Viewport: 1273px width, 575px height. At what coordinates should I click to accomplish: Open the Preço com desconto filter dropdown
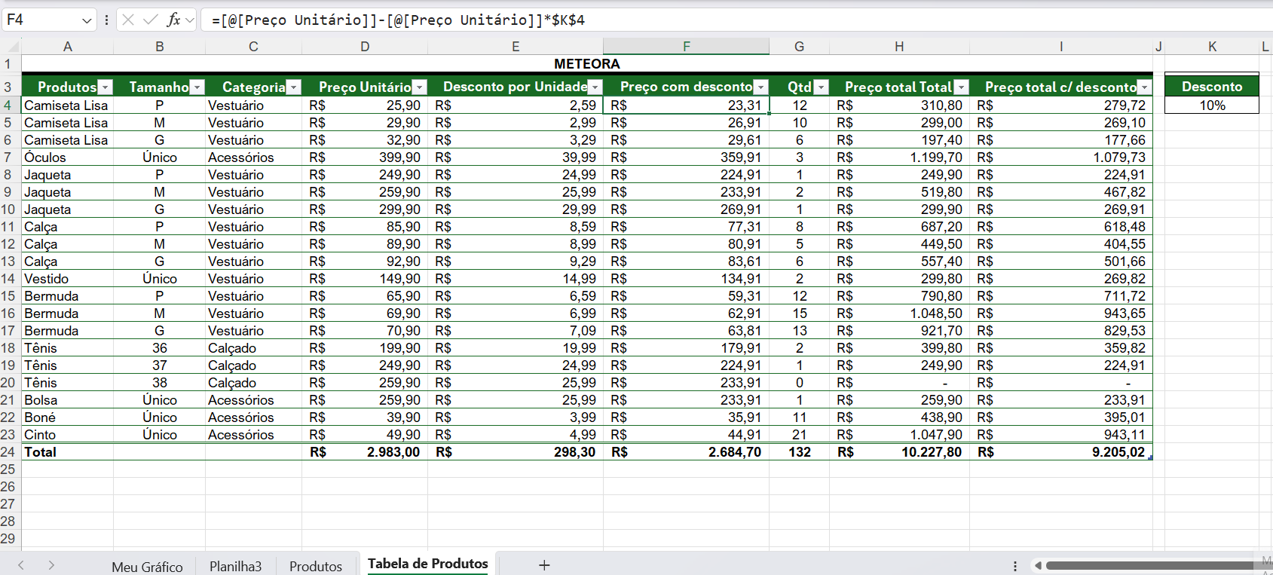click(x=761, y=87)
